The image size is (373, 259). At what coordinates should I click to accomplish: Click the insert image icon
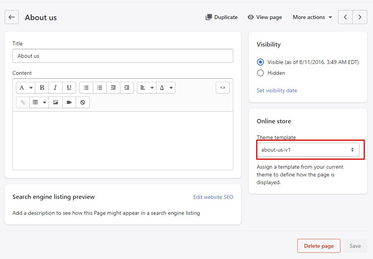(56, 102)
